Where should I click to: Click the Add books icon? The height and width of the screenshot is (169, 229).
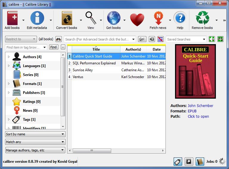(13, 18)
